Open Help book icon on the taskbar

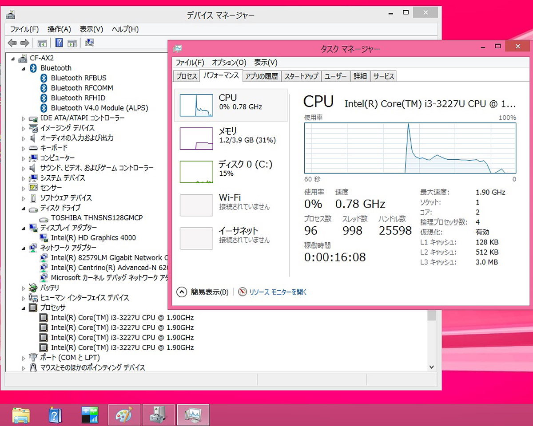(55, 415)
